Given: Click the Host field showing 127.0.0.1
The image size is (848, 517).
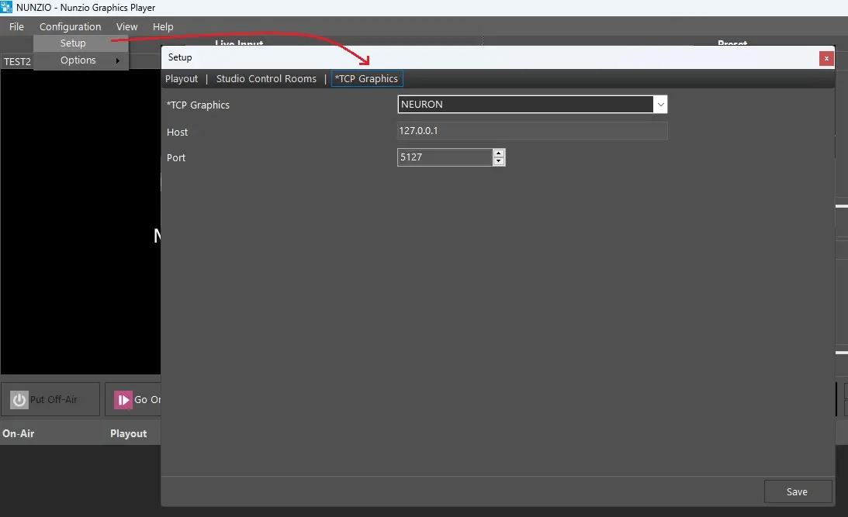Looking at the screenshot, I should coord(531,131).
